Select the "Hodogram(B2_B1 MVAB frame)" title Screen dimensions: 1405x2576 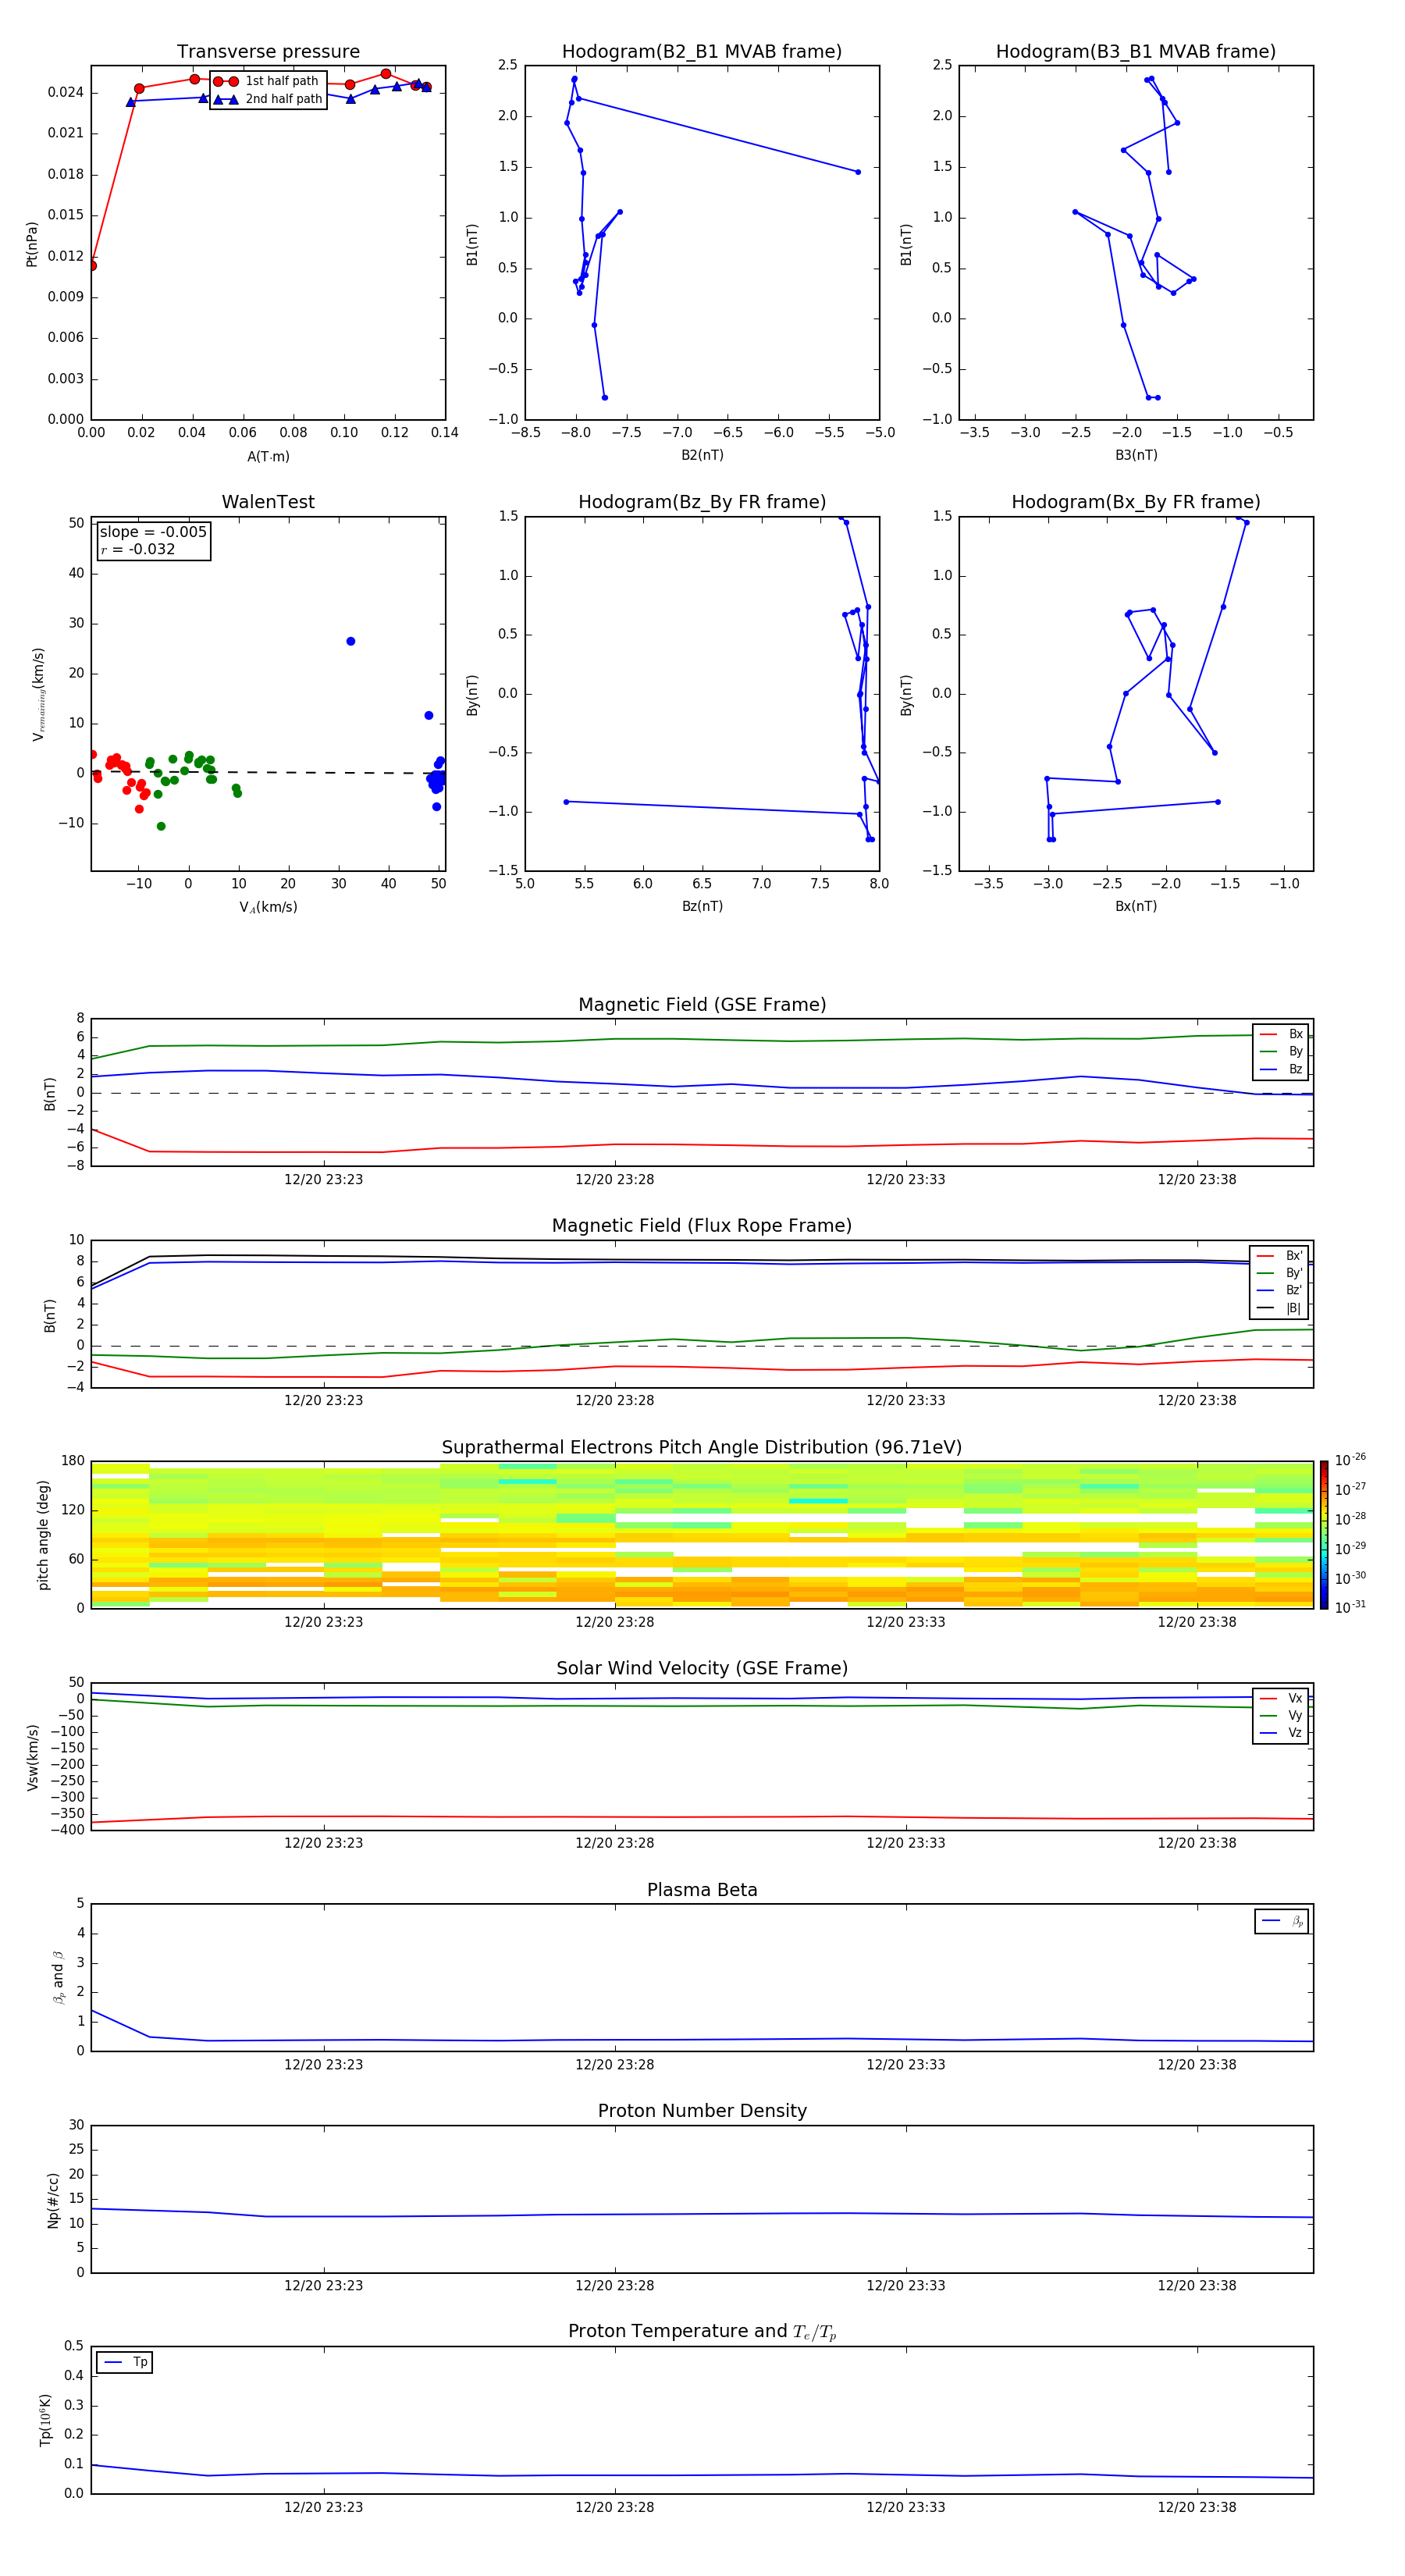tap(702, 52)
